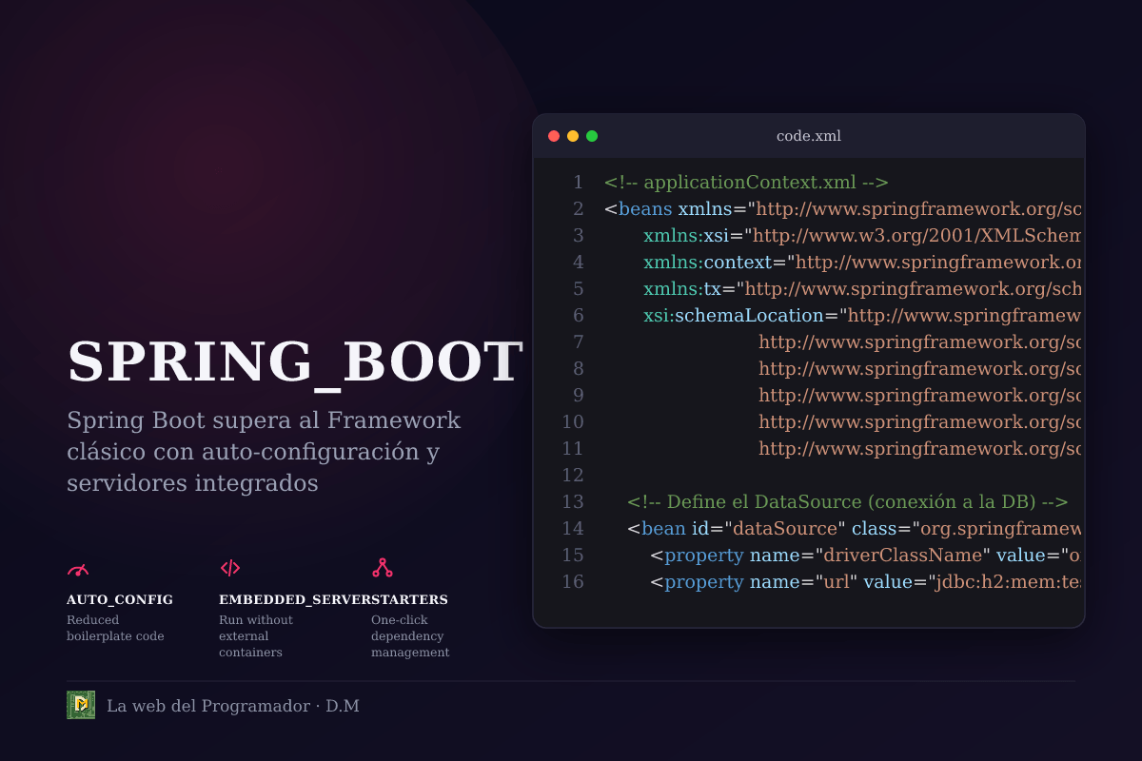Click 'La web del Programador · D.M' footer text

[233, 706]
